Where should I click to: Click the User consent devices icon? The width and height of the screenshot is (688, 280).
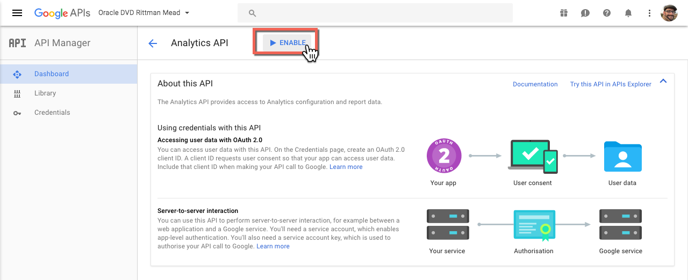[x=533, y=156]
